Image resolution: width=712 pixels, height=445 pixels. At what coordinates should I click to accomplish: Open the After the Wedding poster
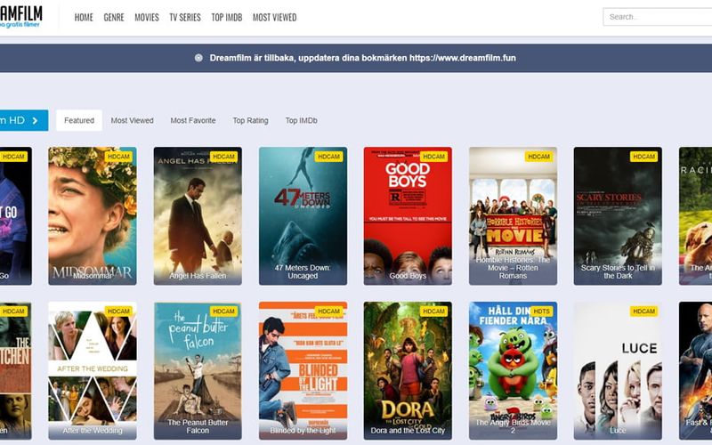tap(93, 370)
